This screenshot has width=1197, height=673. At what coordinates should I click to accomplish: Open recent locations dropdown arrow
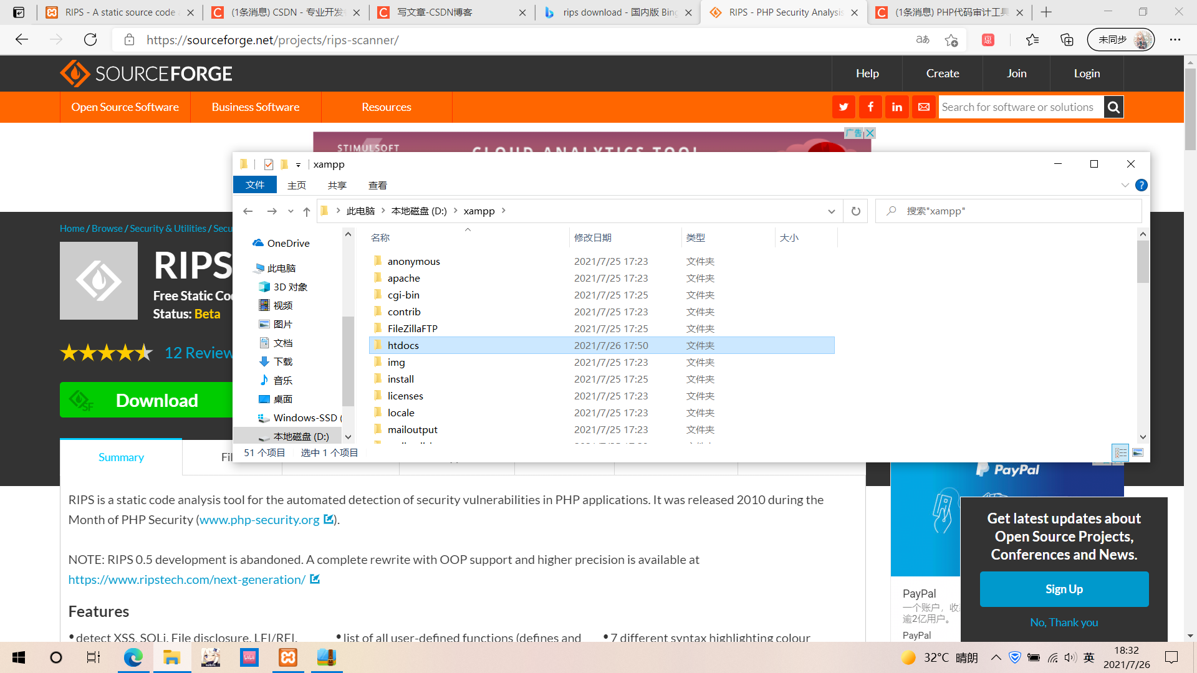pos(291,211)
